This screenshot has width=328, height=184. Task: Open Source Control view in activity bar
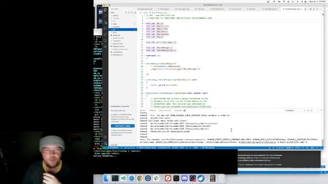106,22
